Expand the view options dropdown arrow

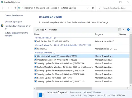click(123, 30)
